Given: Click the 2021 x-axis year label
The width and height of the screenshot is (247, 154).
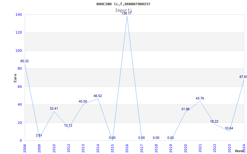Looking at the screenshot, I should 200,148.
